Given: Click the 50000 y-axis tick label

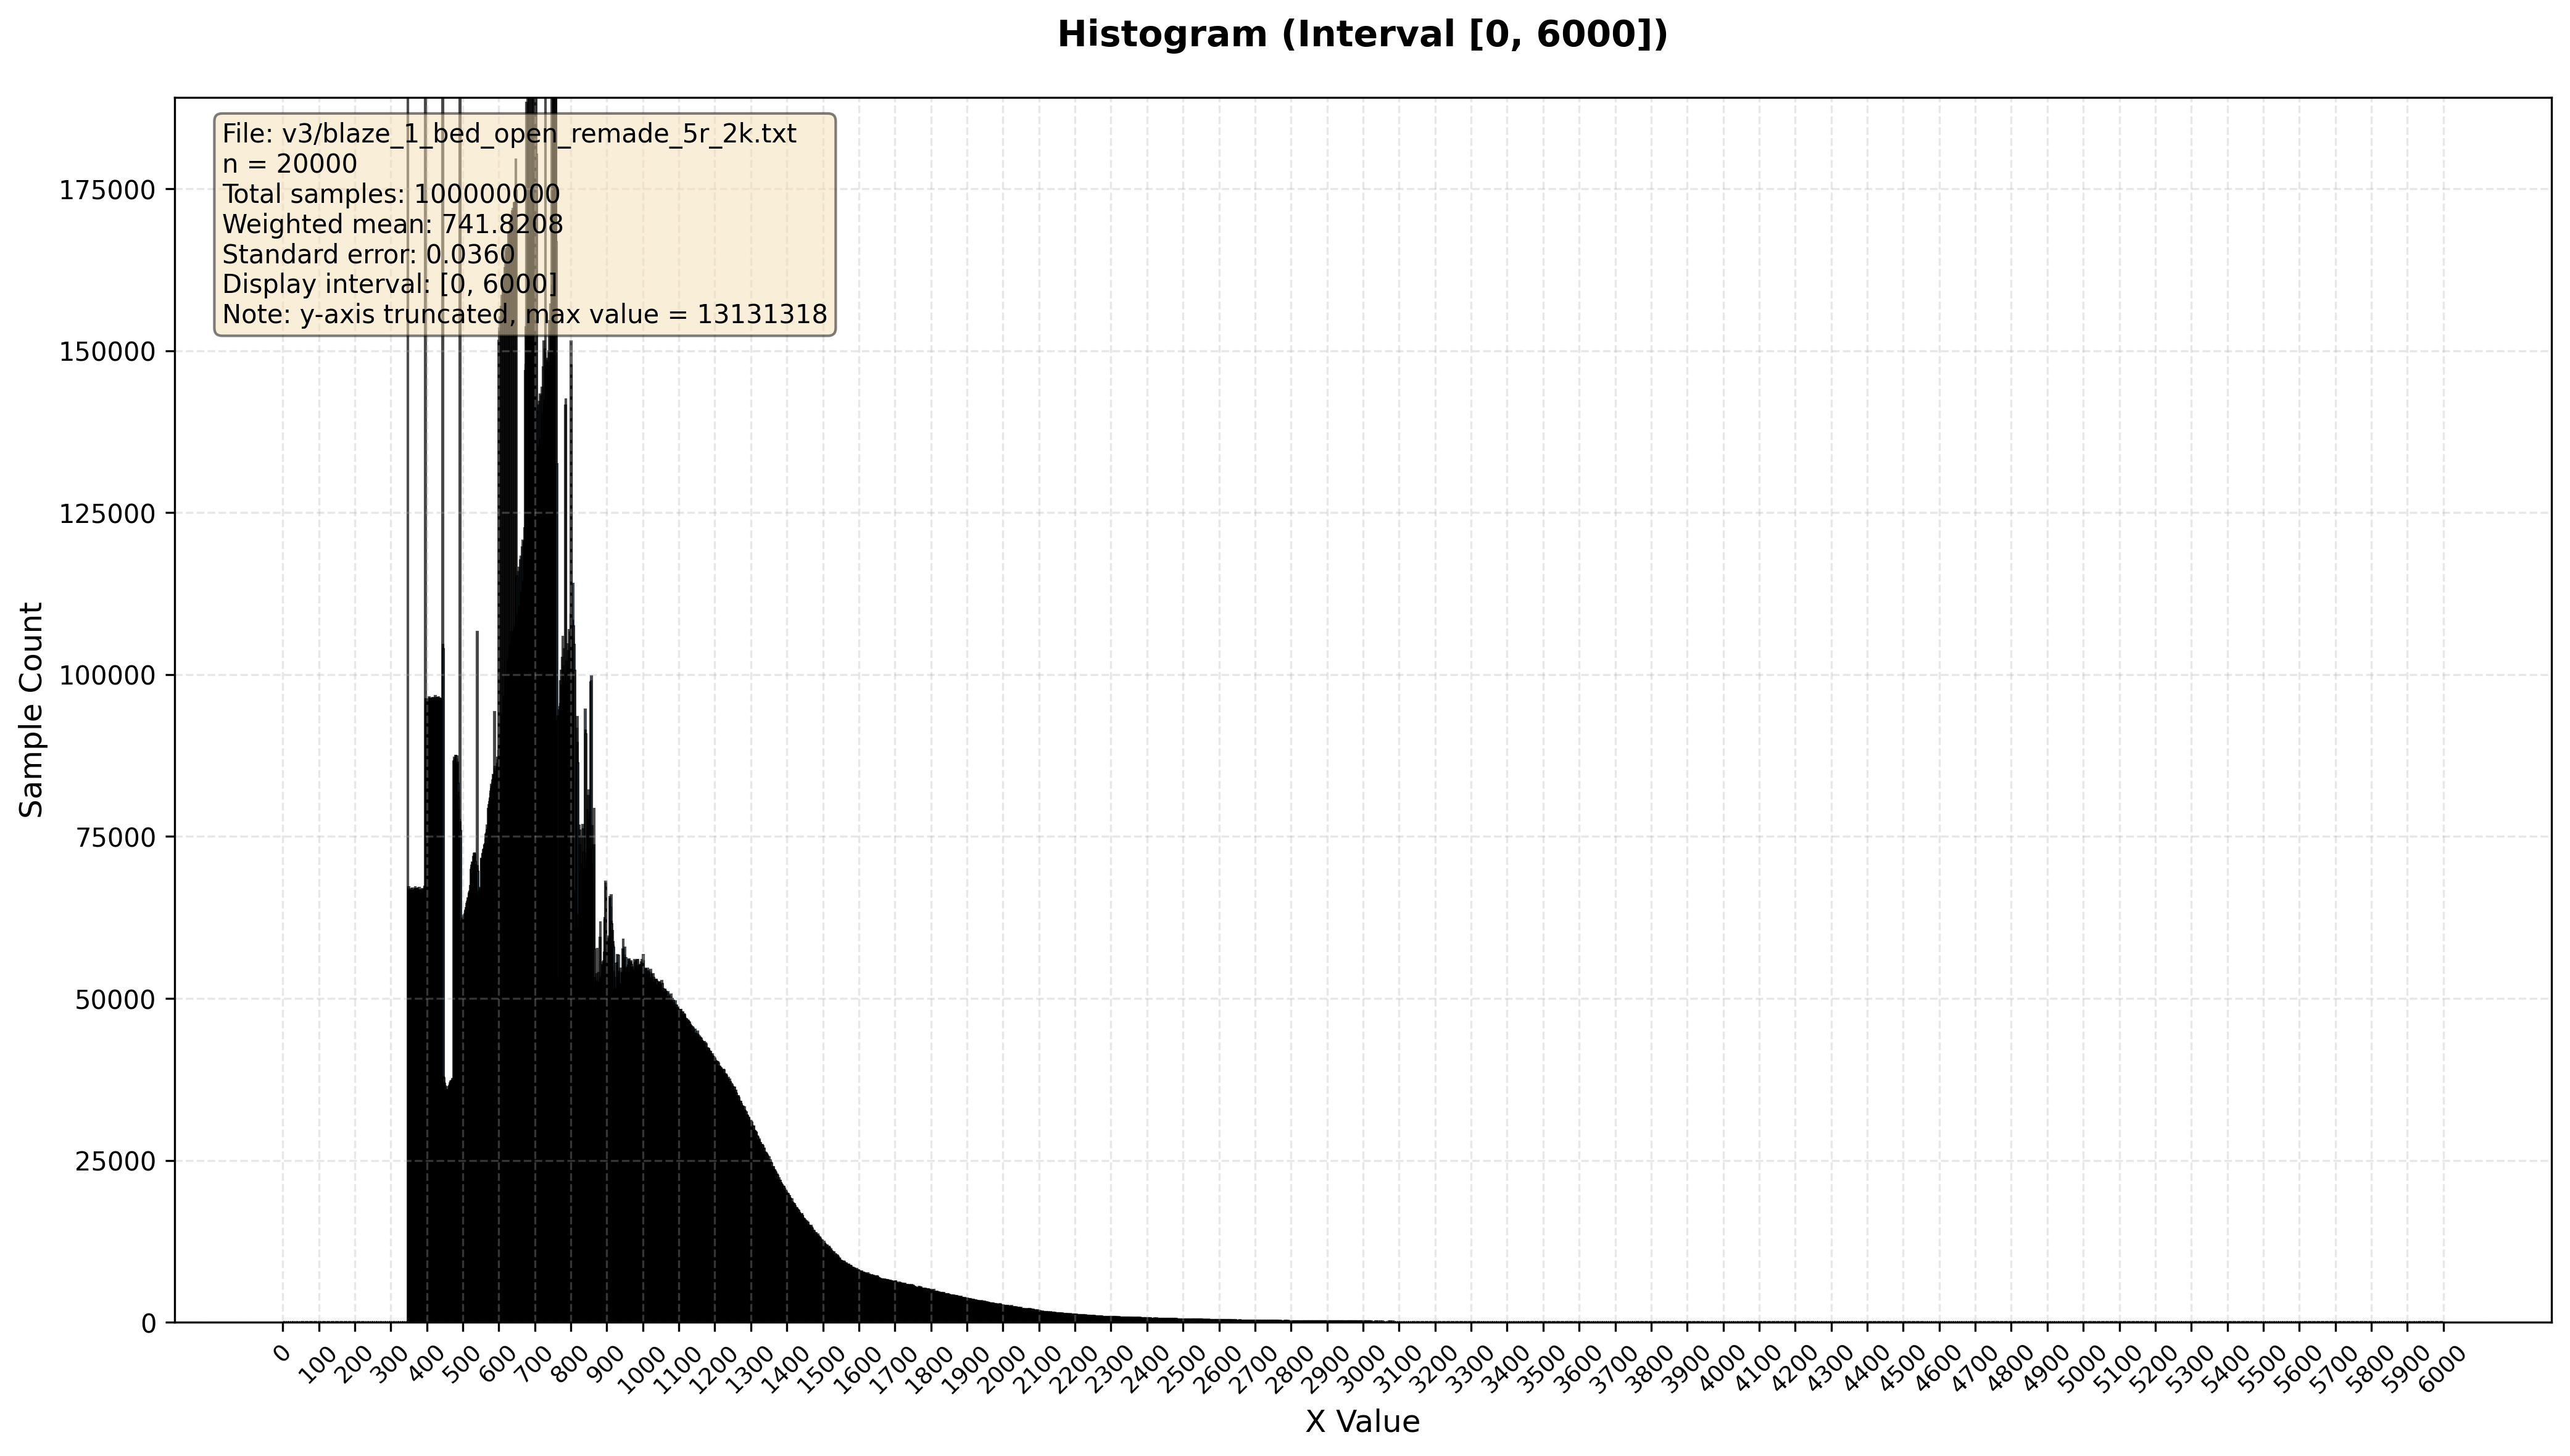Looking at the screenshot, I should [115, 1000].
